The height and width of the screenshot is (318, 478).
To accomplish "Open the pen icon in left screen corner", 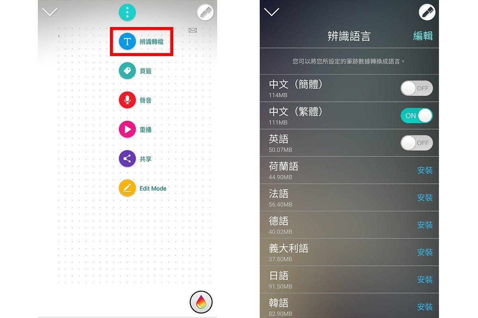I will 206,12.
